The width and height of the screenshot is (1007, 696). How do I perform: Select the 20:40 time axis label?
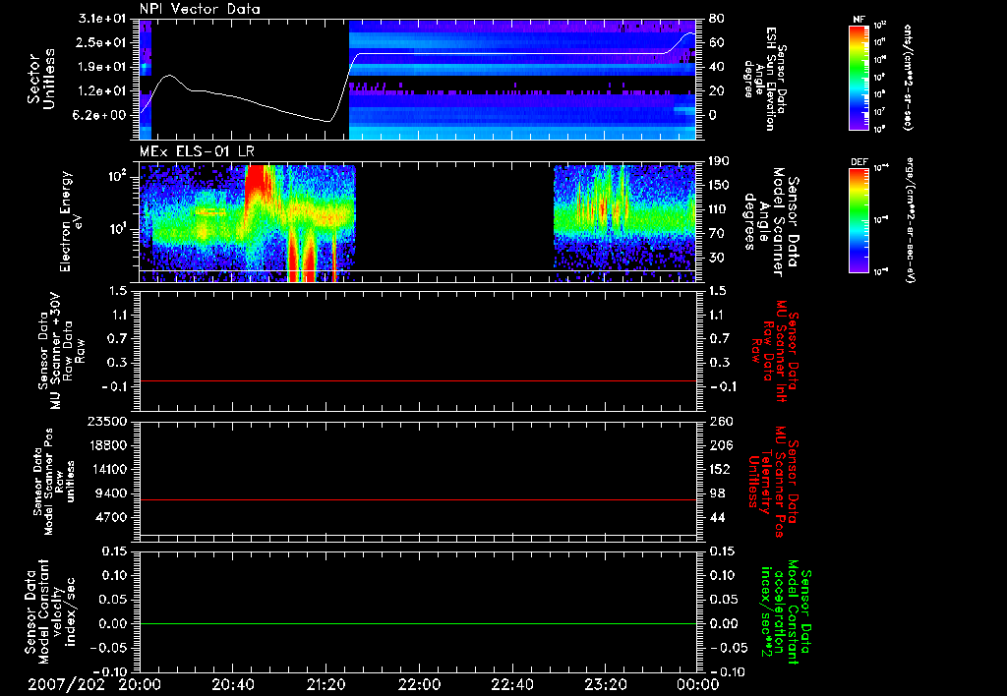233,683
